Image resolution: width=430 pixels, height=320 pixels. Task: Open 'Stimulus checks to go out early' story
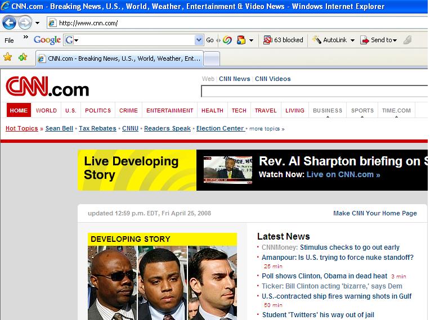[x=350, y=247]
